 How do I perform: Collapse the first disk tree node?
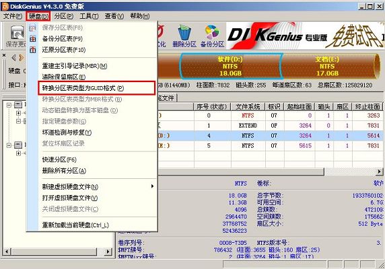click(9, 105)
